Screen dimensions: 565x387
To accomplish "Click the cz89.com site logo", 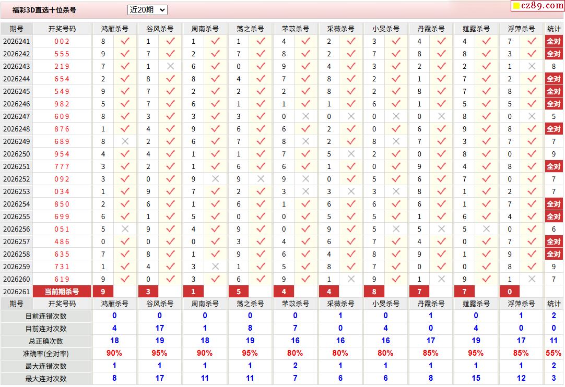I will (x=538, y=5).
